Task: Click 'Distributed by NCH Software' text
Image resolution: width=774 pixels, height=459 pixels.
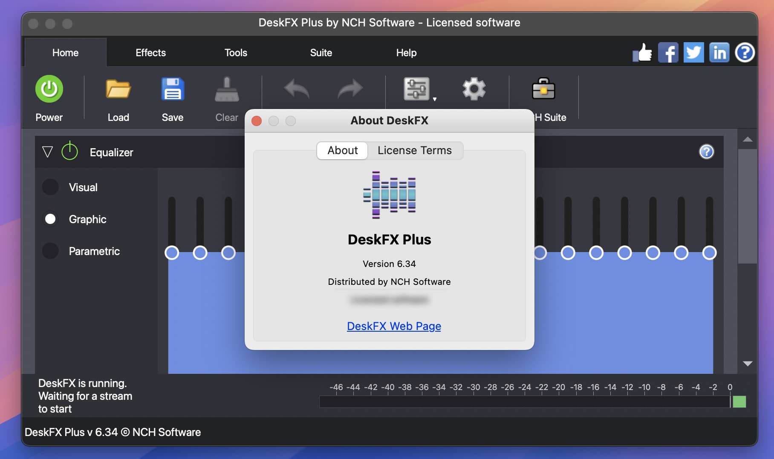Action: click(x=389, y=282)
